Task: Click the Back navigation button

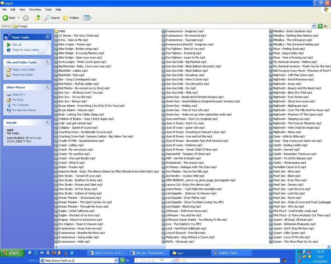Action: (x=9, y=18)
